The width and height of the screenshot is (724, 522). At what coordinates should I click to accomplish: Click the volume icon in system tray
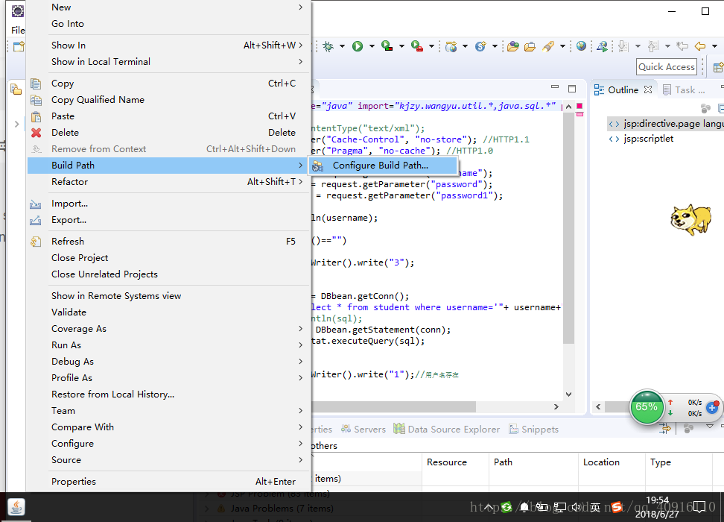(x=577, y=507)
